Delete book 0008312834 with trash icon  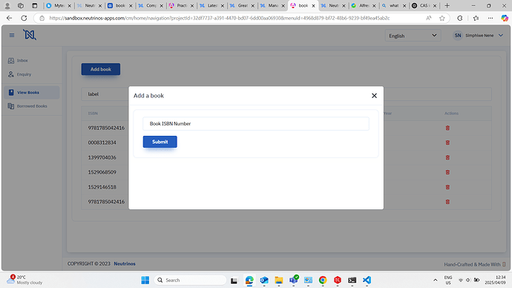[x=447, y=143]
